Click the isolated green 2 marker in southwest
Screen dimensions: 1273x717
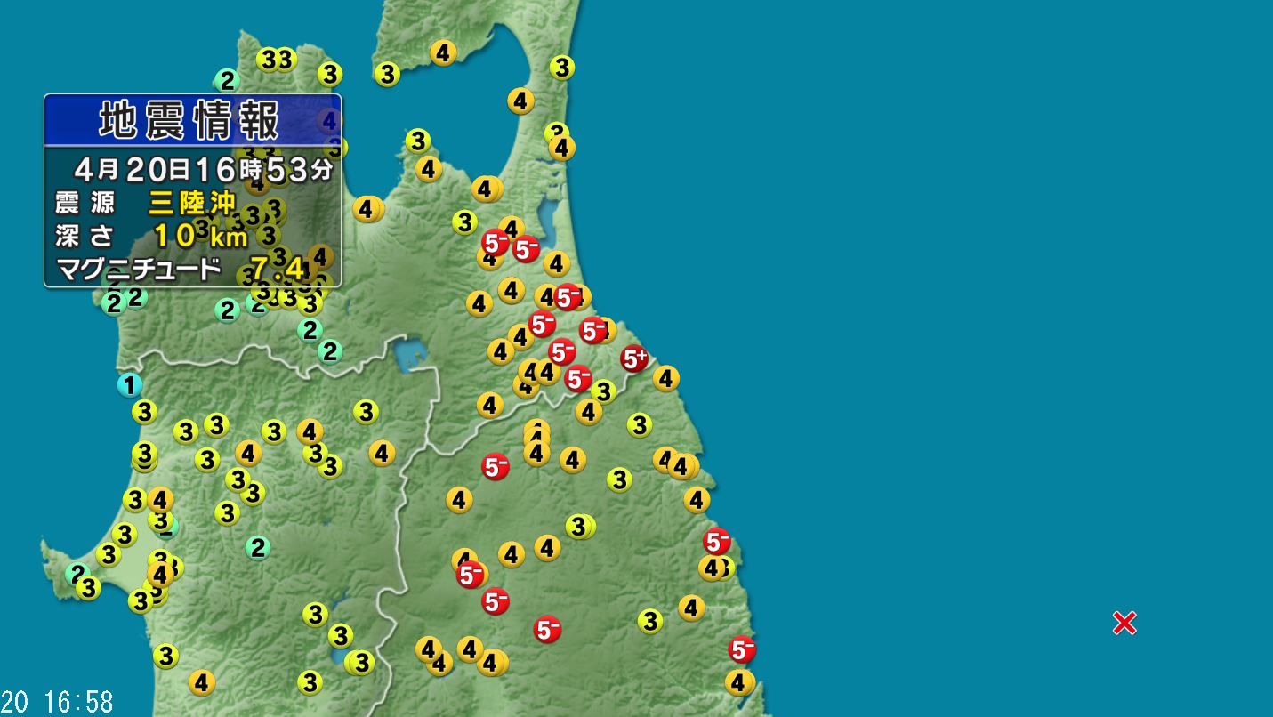258,547
